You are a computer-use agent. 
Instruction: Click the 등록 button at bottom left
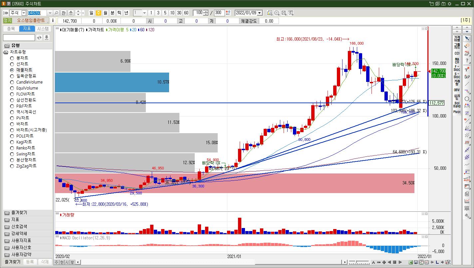(x=30, y=262)
